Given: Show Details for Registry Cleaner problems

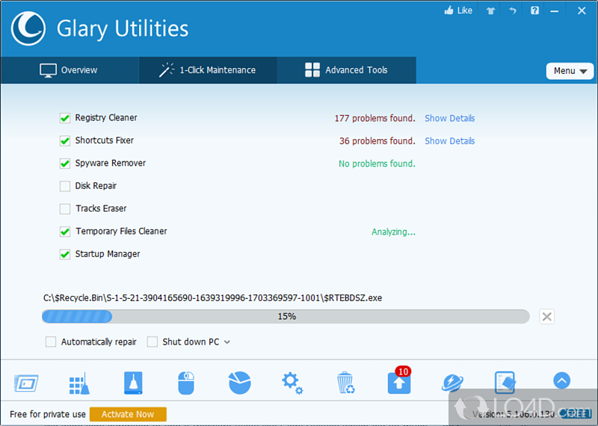Looking at the screenshot, I should click(449, 118).
